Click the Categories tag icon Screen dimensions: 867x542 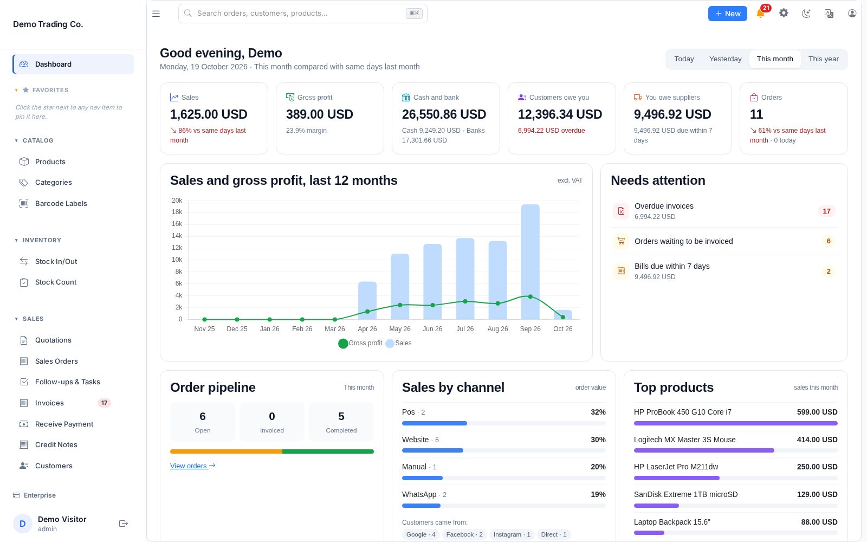[x=24, y=183]
